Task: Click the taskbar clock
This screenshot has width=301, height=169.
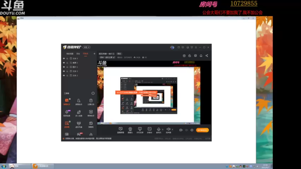Action: coord(265,166)
